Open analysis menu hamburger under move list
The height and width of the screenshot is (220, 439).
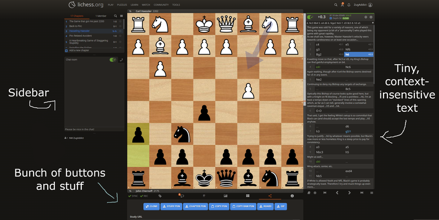tap(372, 193)
